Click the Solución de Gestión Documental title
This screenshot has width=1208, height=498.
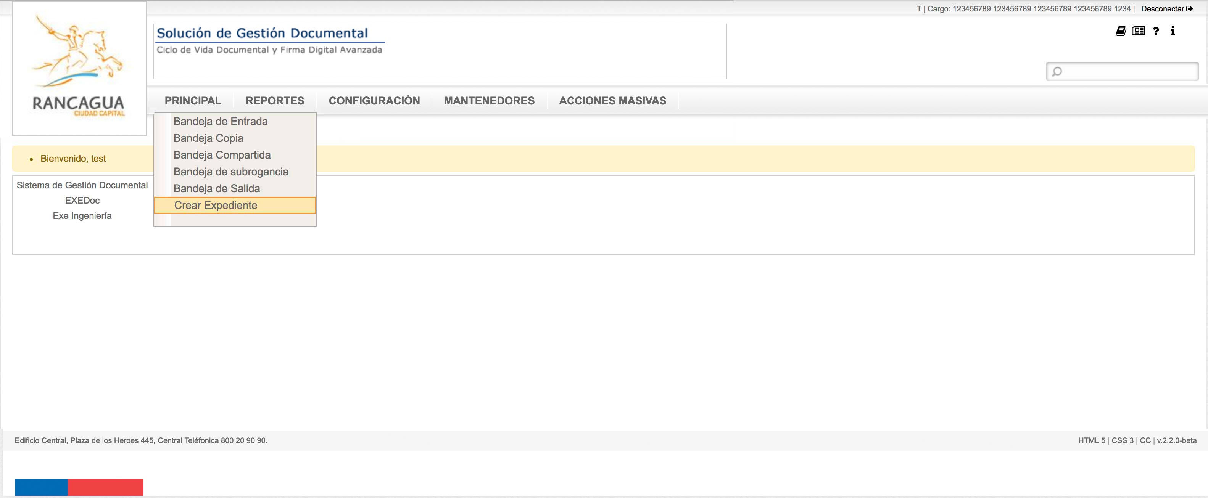pyautogui.click(x=262, y=33)
